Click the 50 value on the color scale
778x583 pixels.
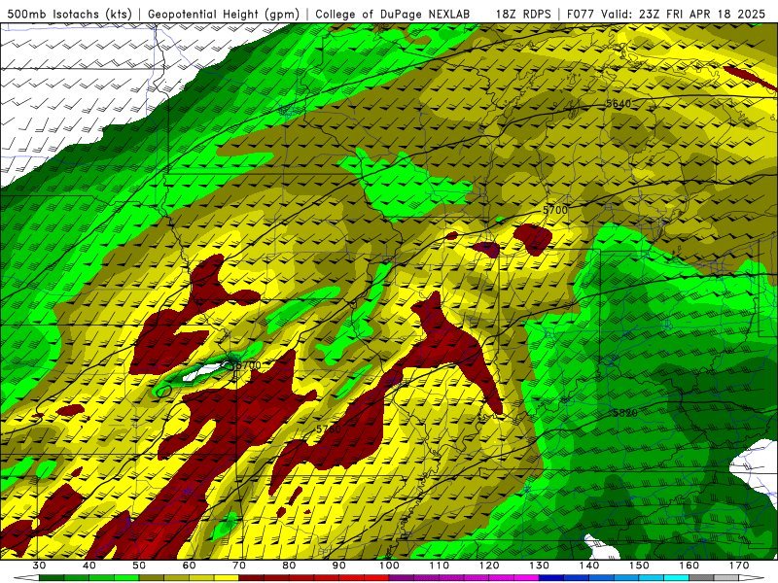tap(139, 566)
